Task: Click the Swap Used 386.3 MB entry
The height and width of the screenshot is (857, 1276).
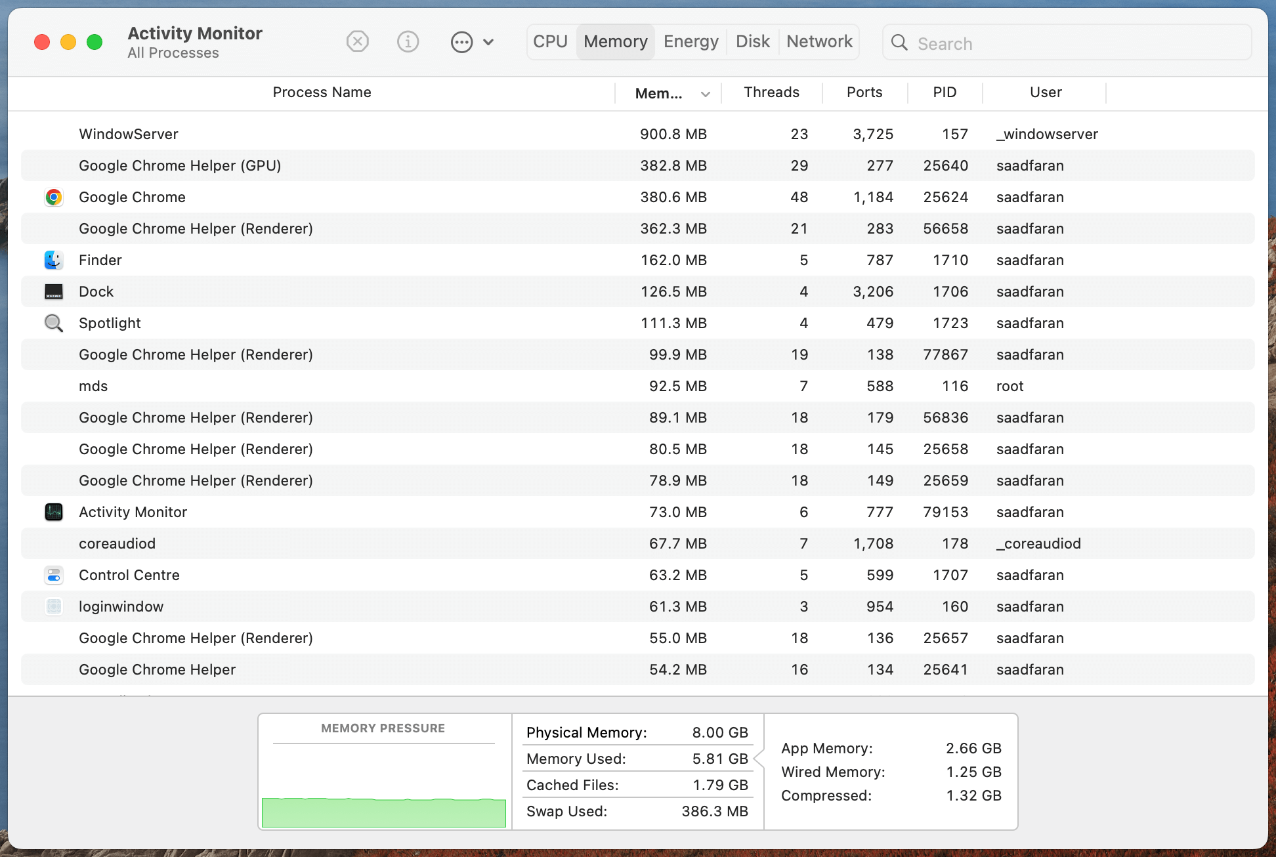Action: point(637,811)
